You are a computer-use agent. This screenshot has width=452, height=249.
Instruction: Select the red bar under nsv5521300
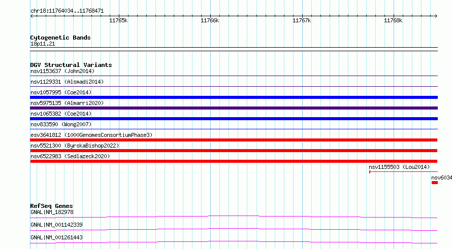click(x=234, y=151)
